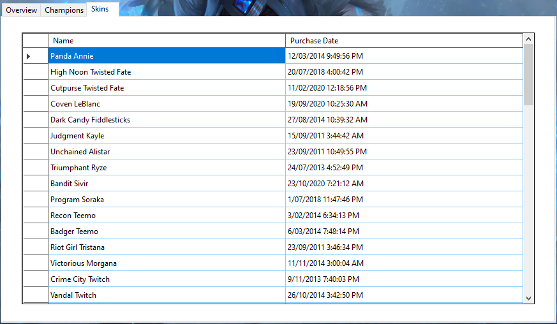The height and width of the screenshot is (324, 557).
Task: Select the Victorious Morgana cell
Action: pos(167,263)
